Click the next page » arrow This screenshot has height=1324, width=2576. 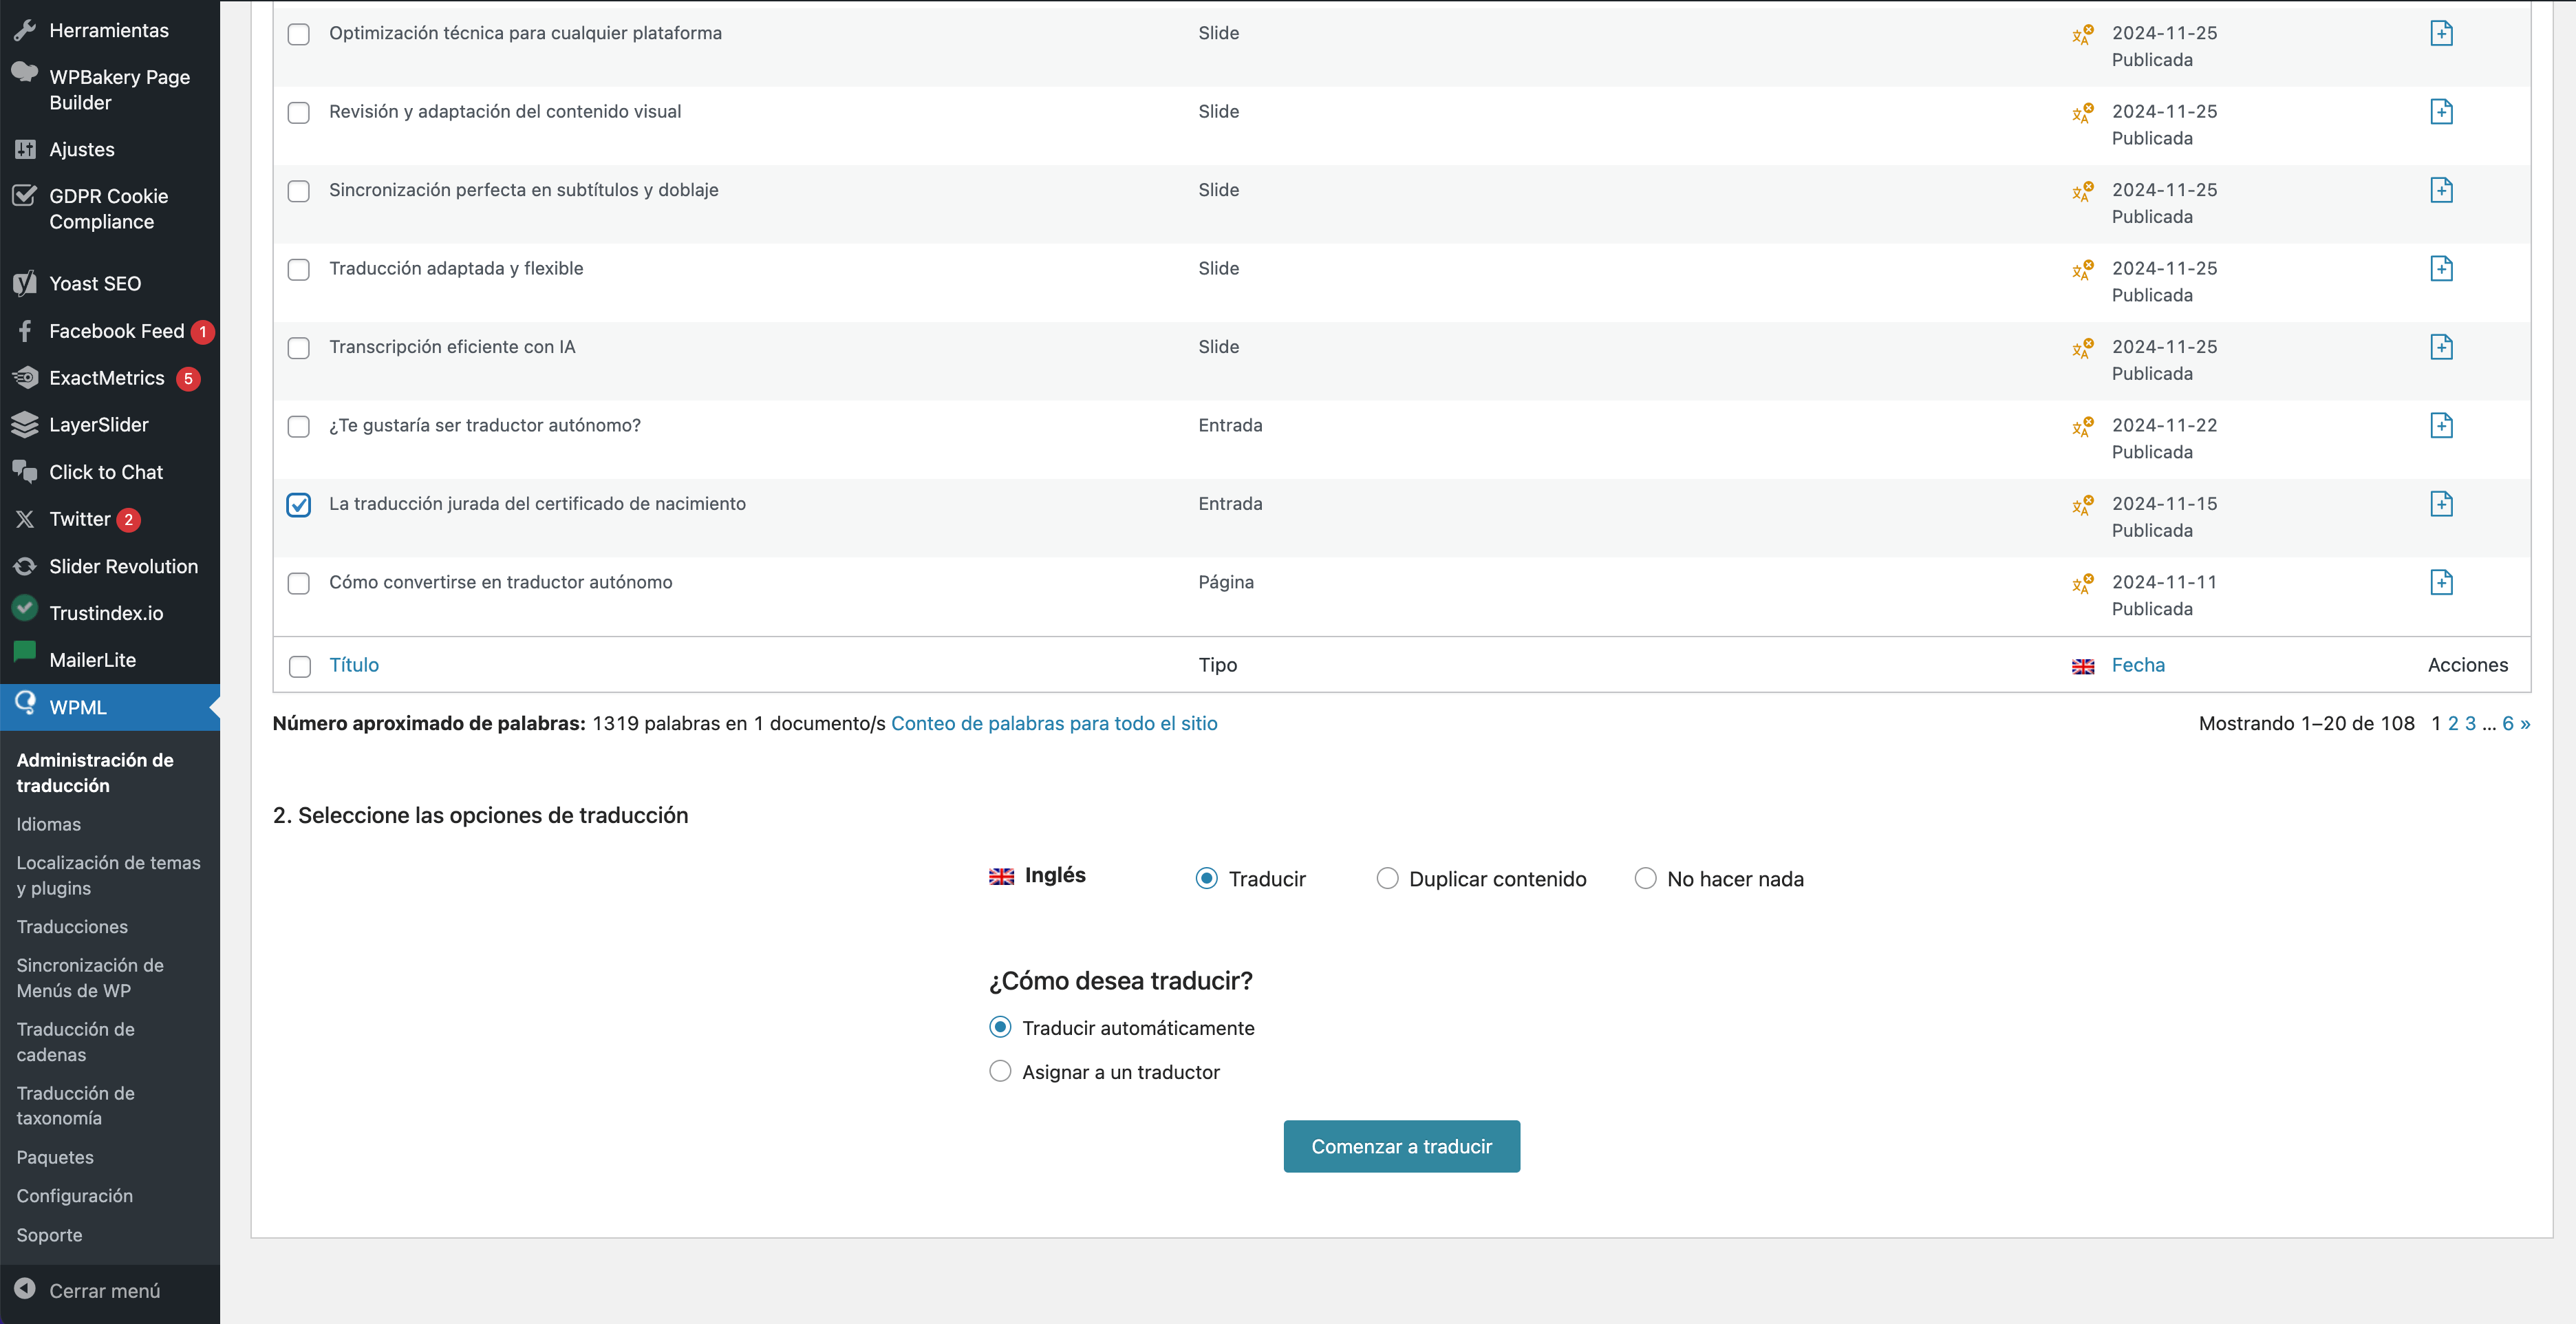click(2525, 723)
